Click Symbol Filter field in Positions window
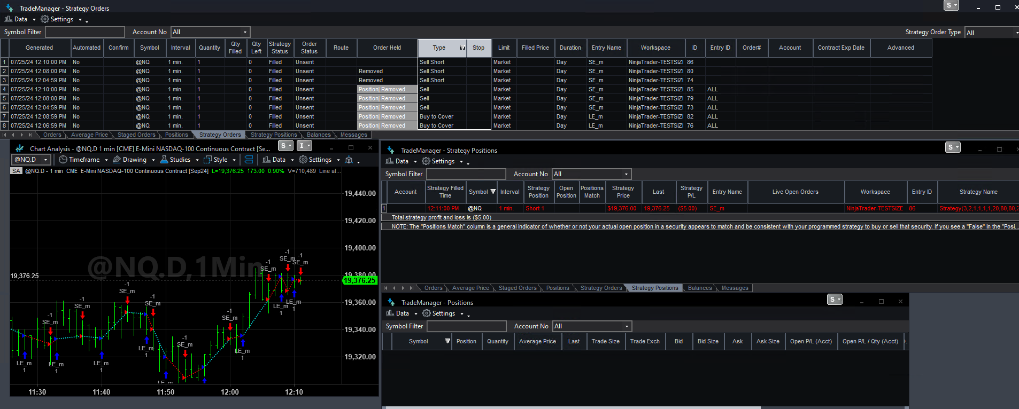 [467, 326]
